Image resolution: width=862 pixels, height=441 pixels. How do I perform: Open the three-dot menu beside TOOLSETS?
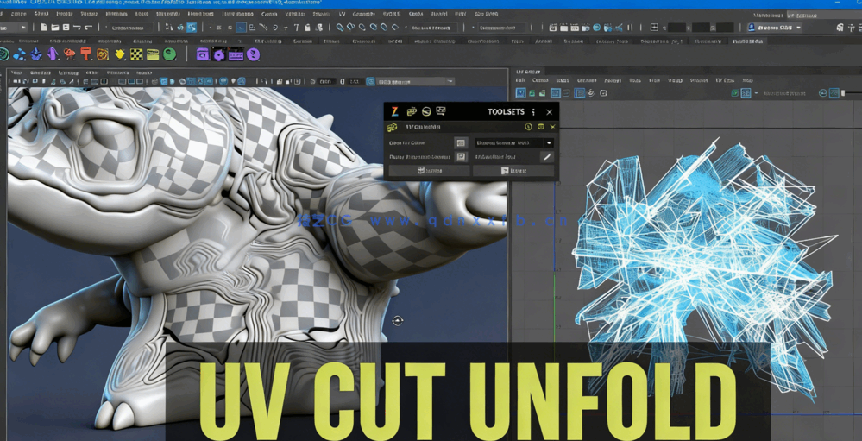click(x=533, y=112)
